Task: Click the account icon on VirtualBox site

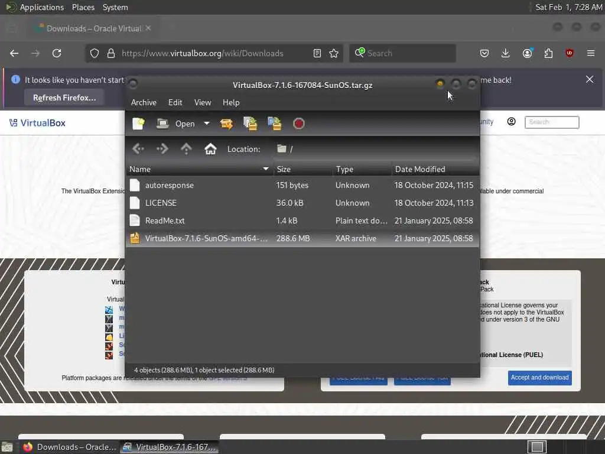Action: (x=511, y=122)
